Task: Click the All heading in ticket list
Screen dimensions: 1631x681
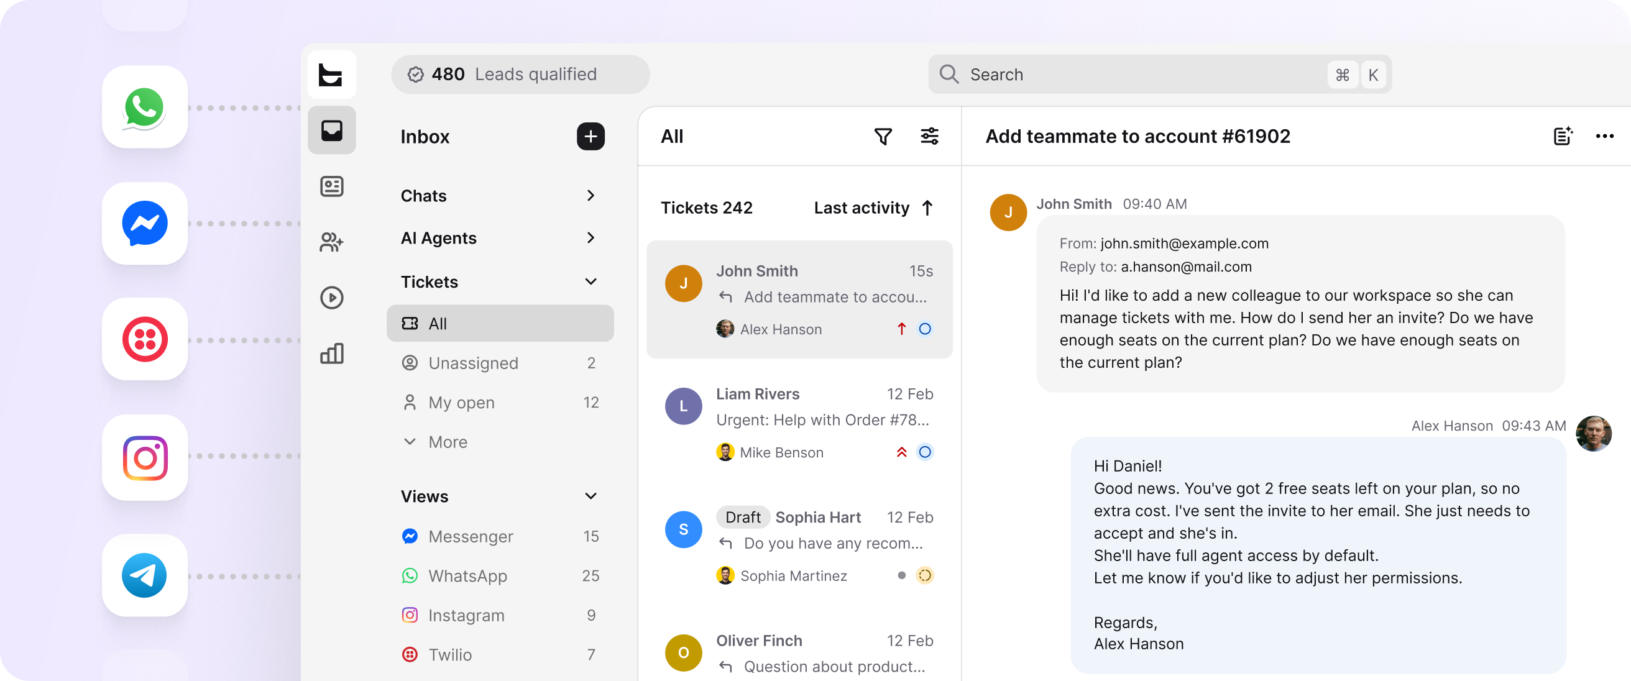Action: 672,136
